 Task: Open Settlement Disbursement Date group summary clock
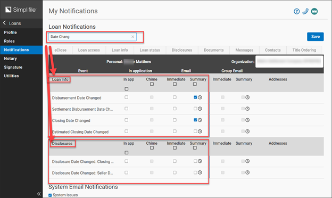[247, 109]
